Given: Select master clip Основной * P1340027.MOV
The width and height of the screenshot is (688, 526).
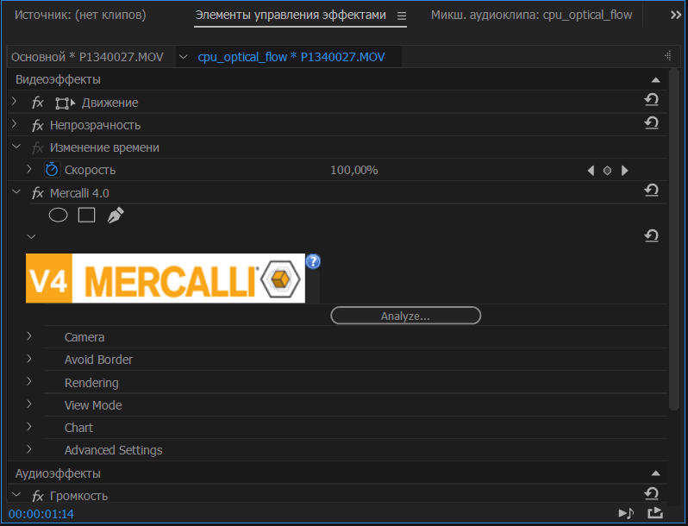Looking at the screenshot, I should (x=87, y=57).
